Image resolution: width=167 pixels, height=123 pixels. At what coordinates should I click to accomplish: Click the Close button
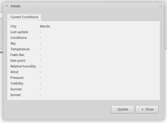pos(147,109)
